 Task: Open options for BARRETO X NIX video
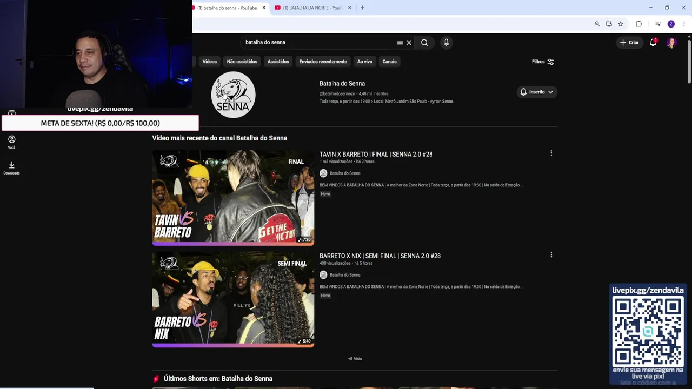point(551,255)
